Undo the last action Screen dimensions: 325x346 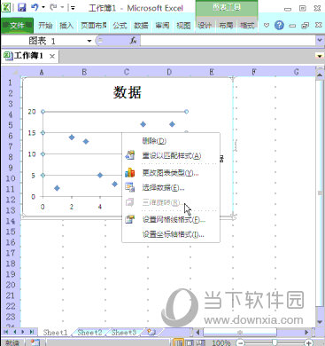point(35,7)
